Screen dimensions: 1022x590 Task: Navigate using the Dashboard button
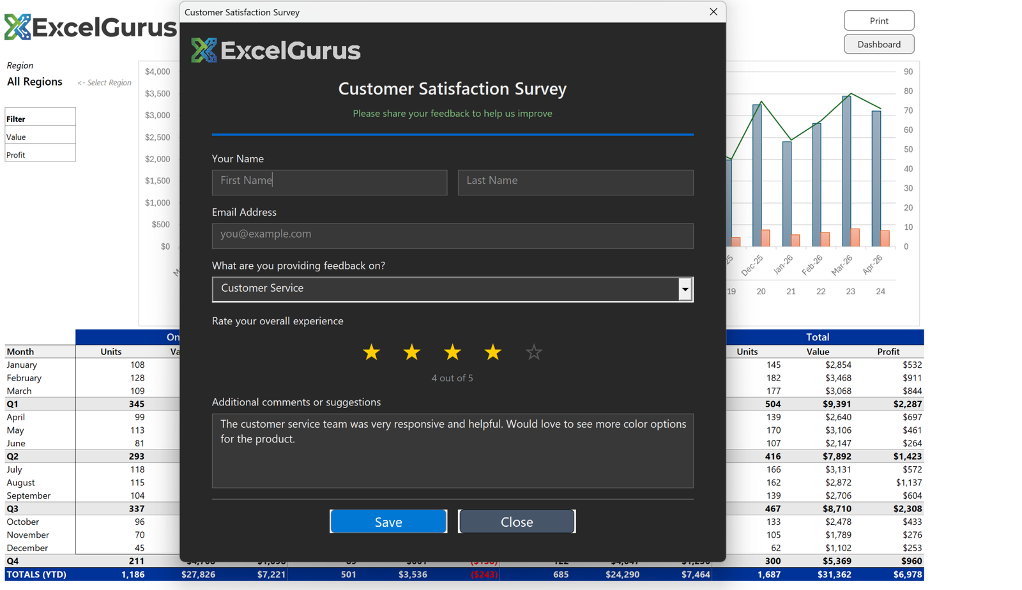(x=878, y=44)
